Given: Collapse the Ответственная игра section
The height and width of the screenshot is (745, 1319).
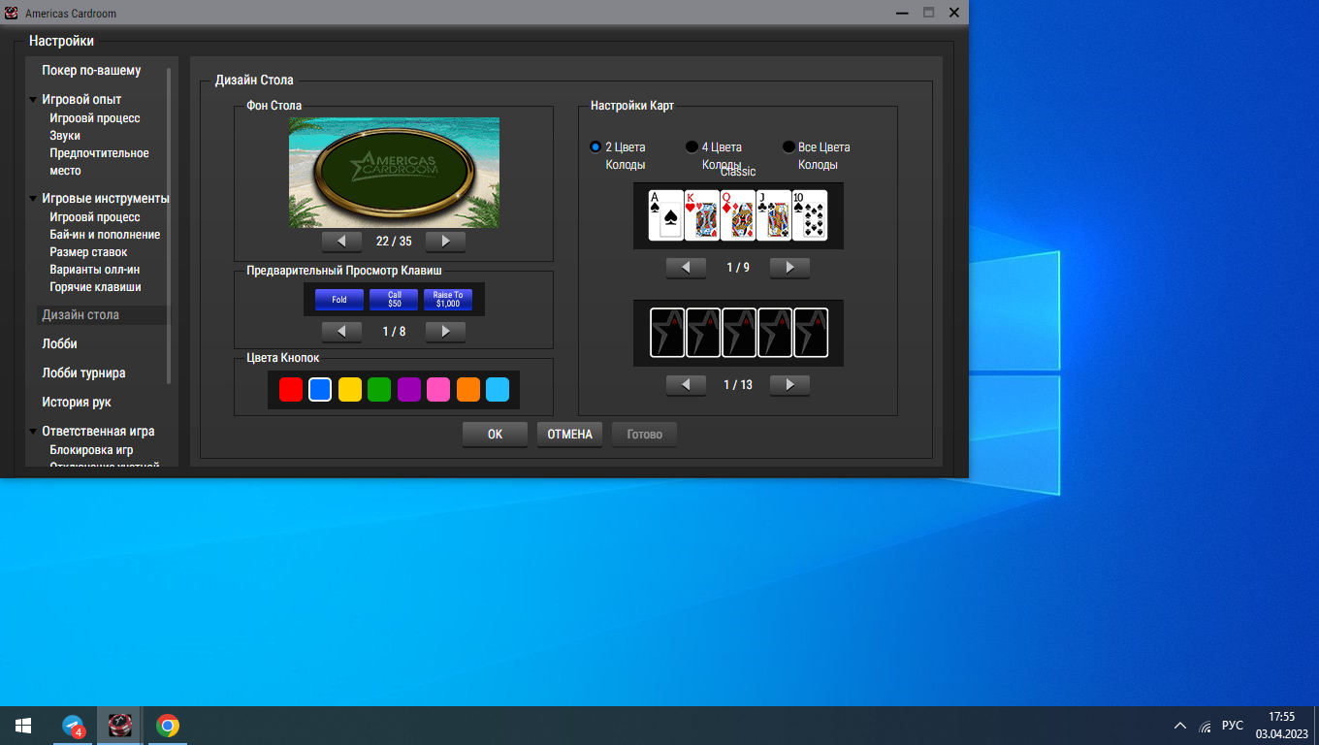Looking at the screenshot, I should point(33,432).
